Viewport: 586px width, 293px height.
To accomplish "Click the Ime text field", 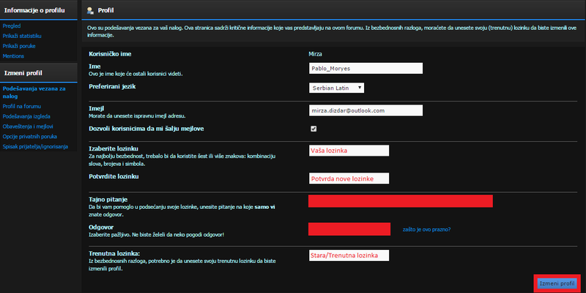I will pos(366,68).
